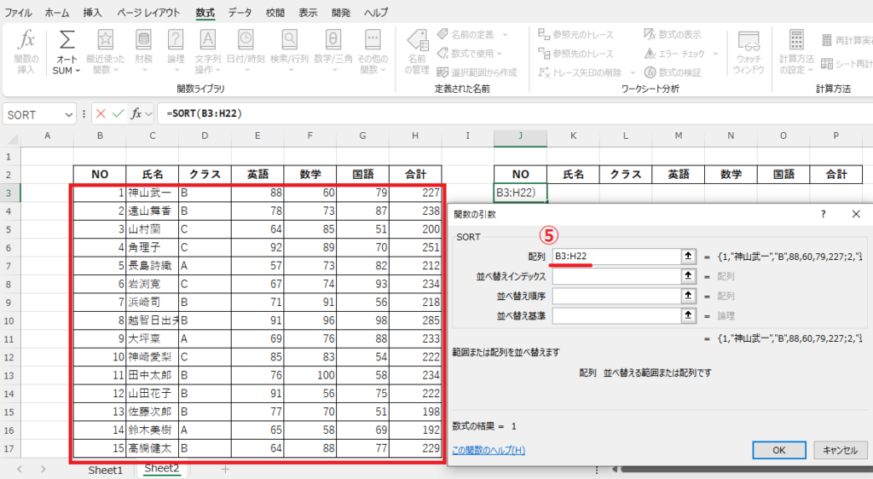Click the 並べ替え基準 input field

(616, 315)
